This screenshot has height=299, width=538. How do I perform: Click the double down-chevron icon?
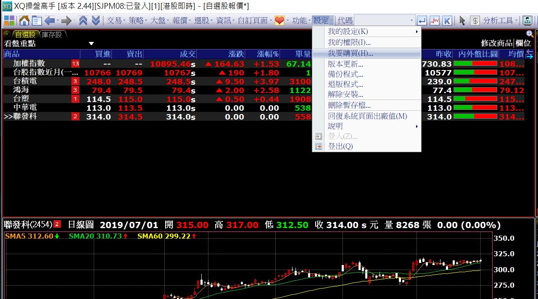[x=96, y=21]
